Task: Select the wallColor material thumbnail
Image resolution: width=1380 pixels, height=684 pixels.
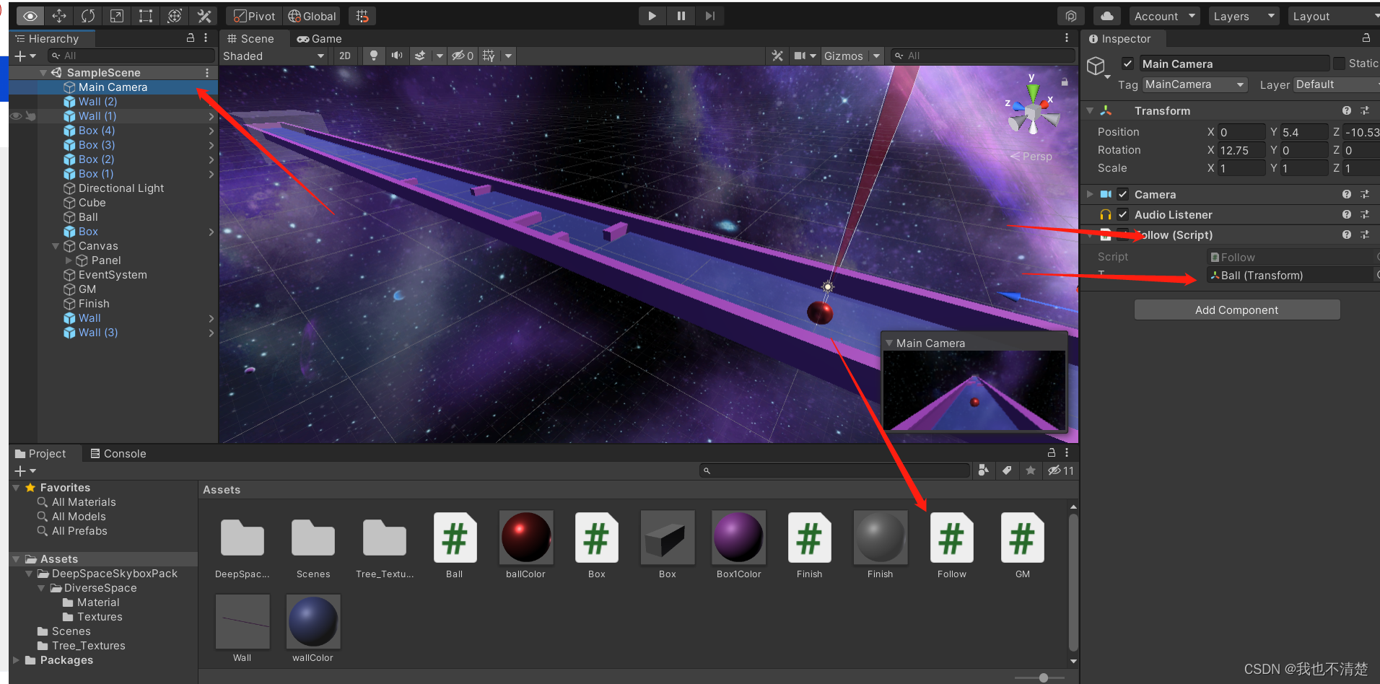Action: pos(313,621)
